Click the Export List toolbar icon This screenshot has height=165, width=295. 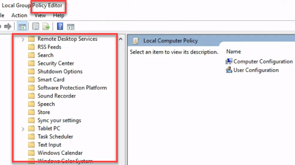[46, 27]
